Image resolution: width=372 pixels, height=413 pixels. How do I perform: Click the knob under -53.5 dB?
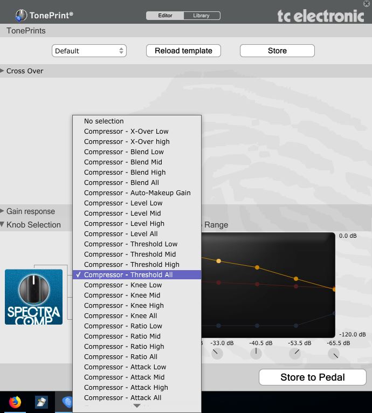[x=295, y=354]
